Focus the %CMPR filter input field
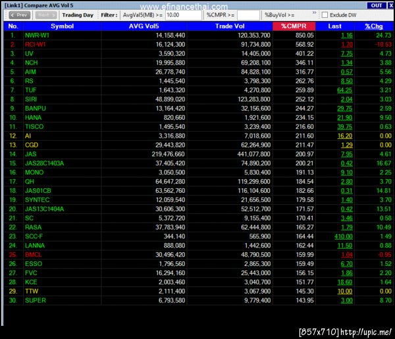The height and width of the screenshot is (339, 395). coord(248,15)
